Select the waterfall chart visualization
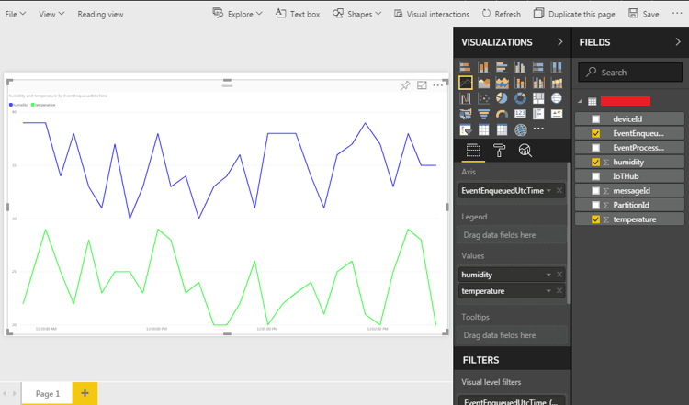This screenshot has height=405, width=689. coord(466,98)
